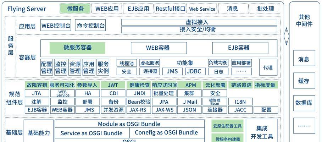Select the 'HA' cell

click(88, 93)
